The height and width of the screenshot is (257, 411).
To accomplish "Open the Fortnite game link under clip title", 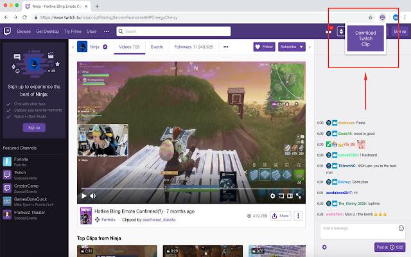I will [109, 220].
